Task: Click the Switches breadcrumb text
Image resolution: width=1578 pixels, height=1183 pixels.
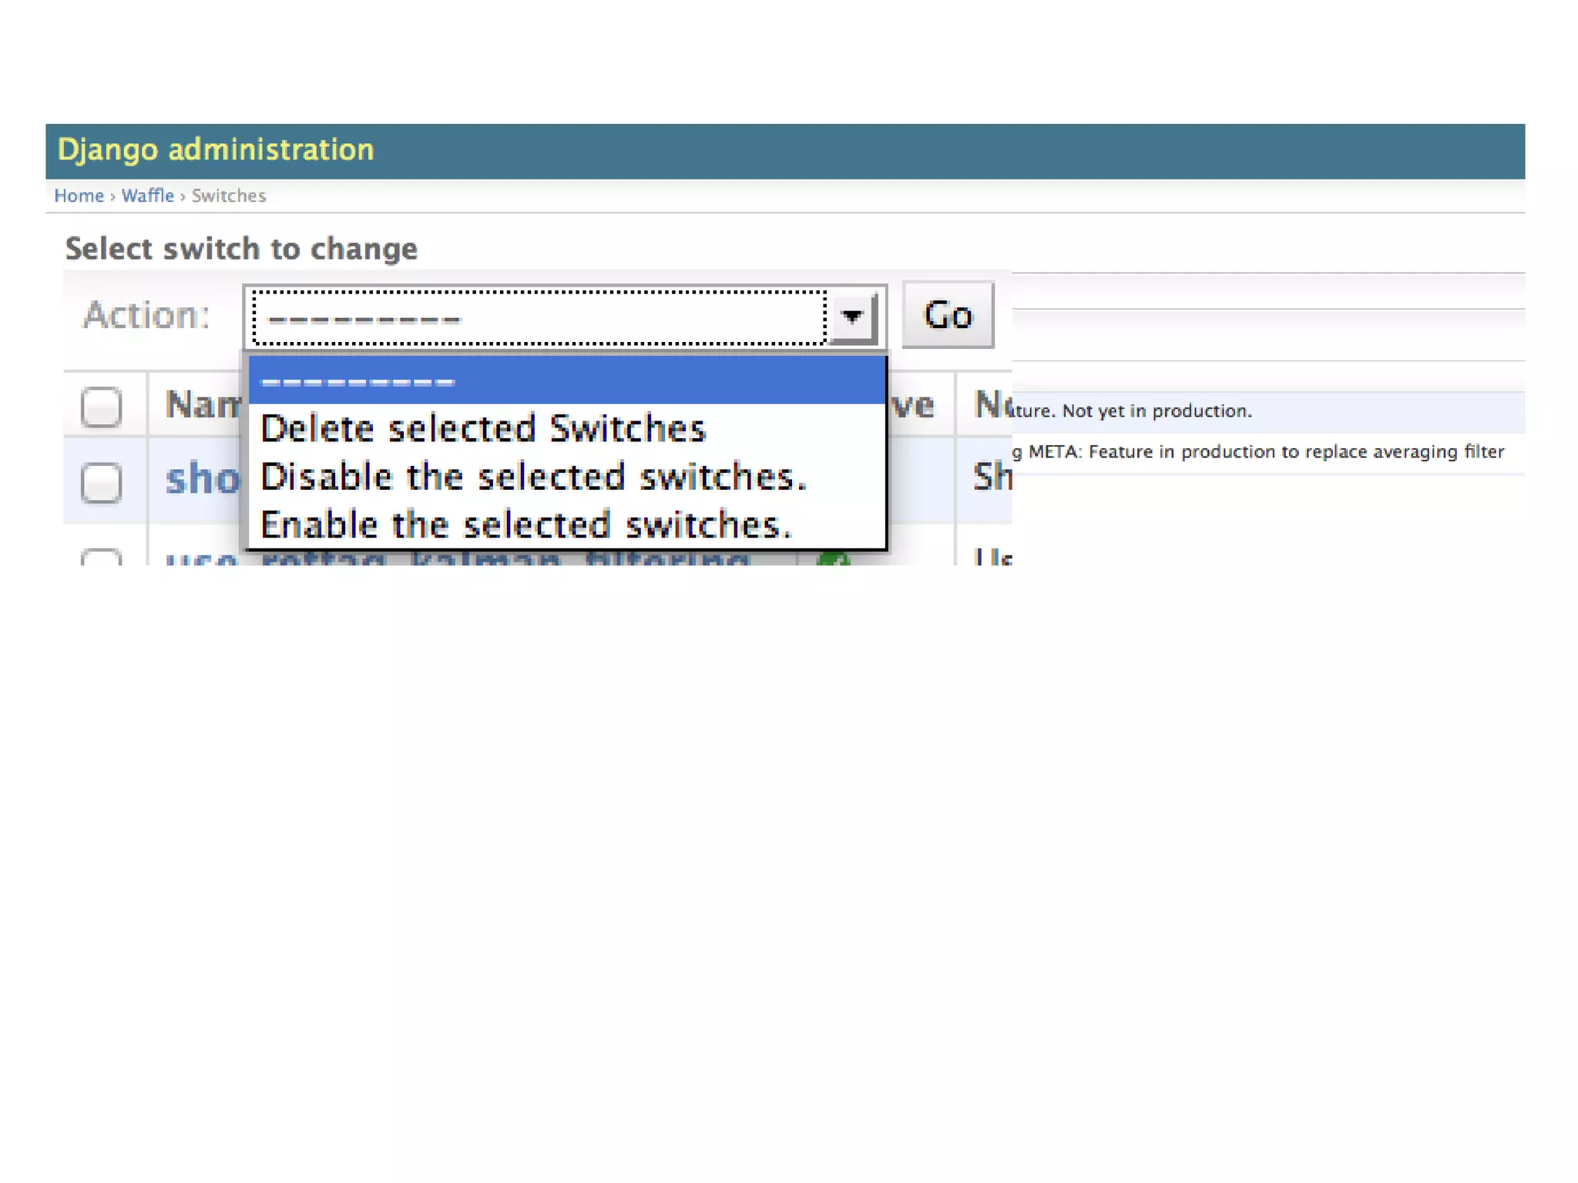Action: click(x=228, y=196)
